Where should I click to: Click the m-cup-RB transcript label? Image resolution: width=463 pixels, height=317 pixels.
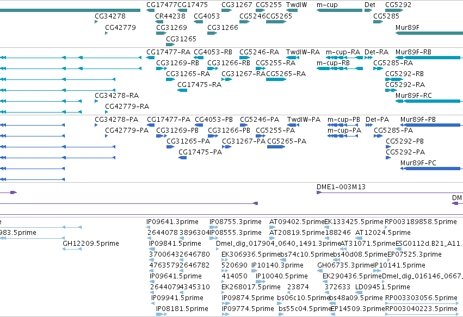coord(333,63)
